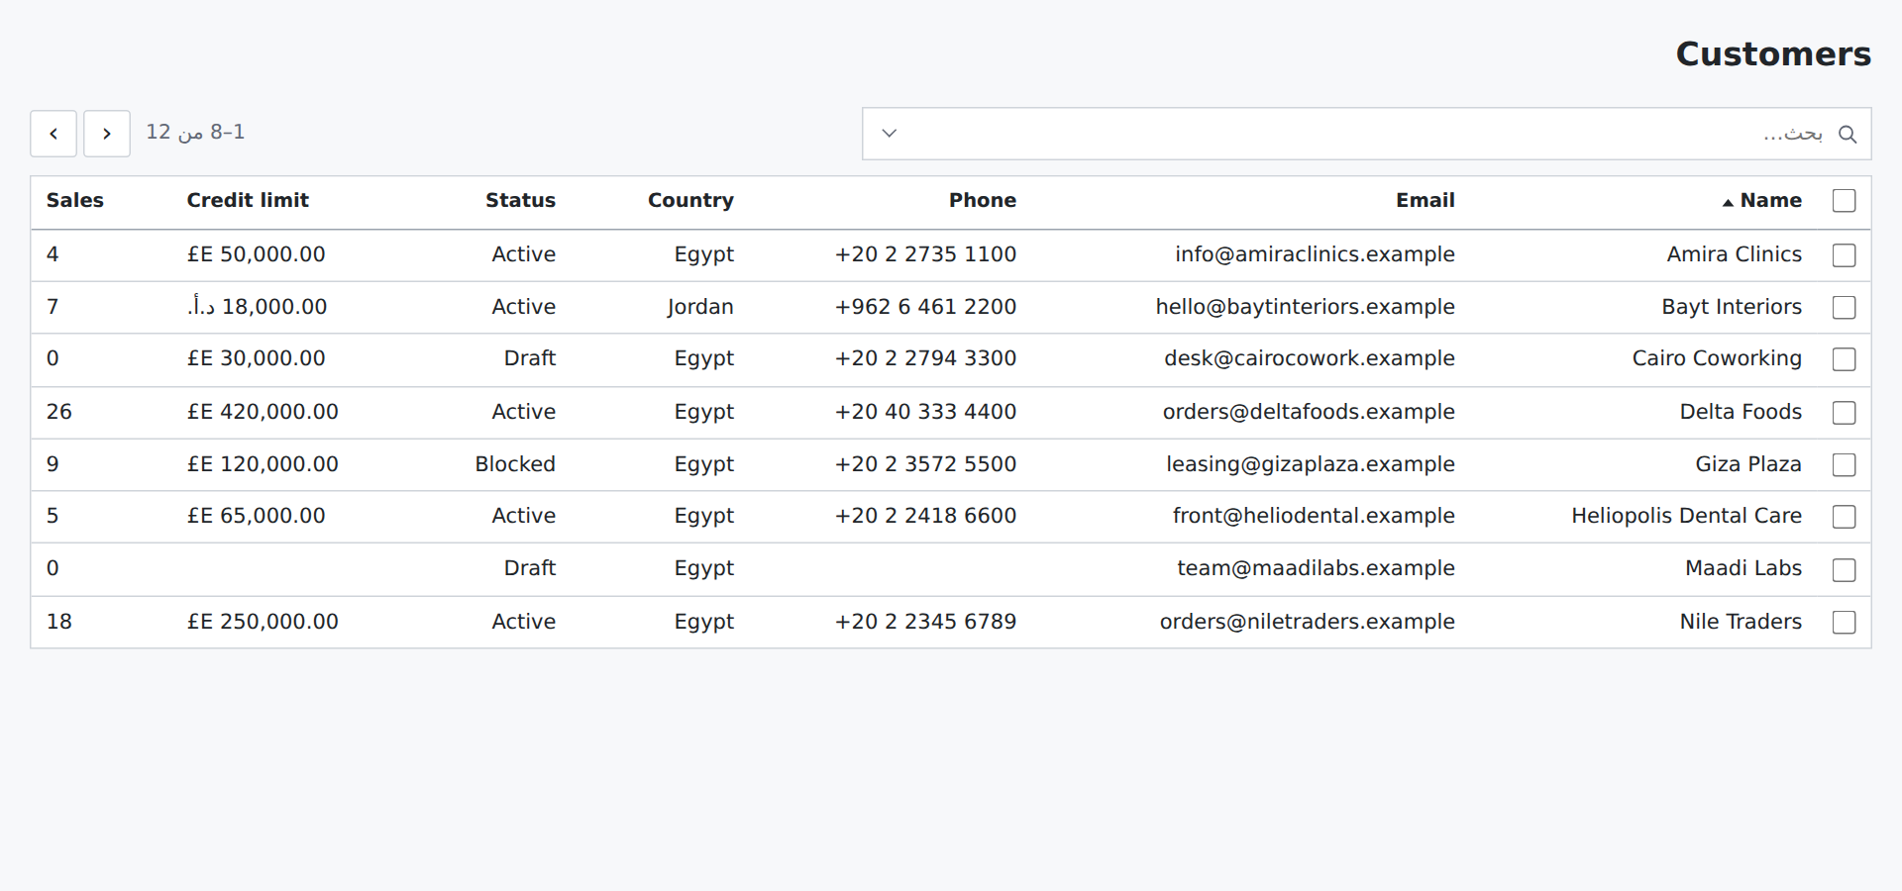Click the search magnifier icon

(1848, 134)
